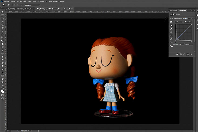Click the foreground color swatch

(2, 91)
